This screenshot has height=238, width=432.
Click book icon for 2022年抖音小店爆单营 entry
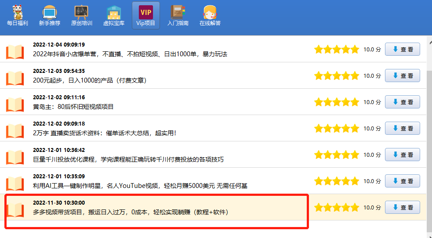click(x=15, y=52)
